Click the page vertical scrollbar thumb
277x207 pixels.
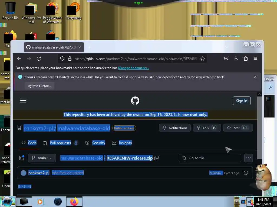pyautogui.click(x=259, y=127)
